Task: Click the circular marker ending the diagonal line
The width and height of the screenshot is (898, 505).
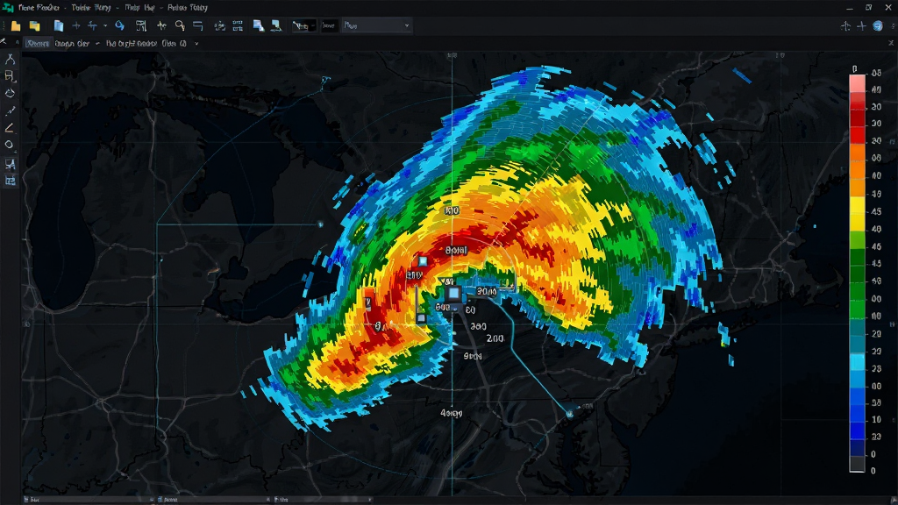Action: 570,414
